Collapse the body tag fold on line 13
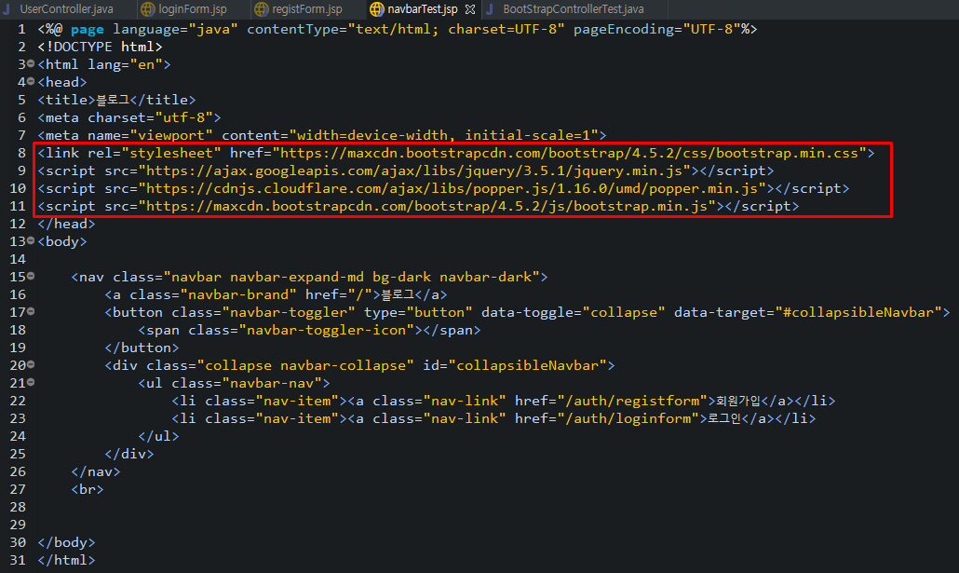959x573 pixels. [x=31, y=240]
